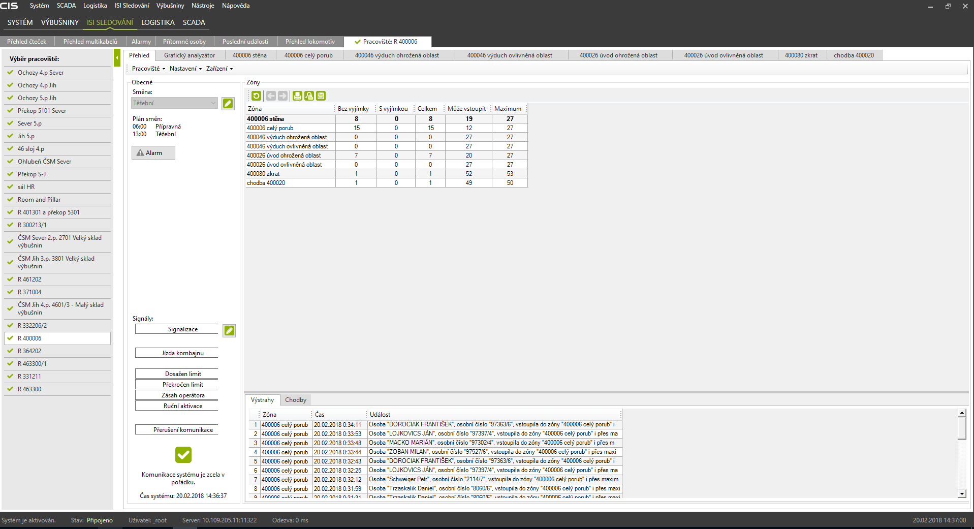974x529 pixels.
Task: Click the back arrow in Zóny toolbar
Action: (271, 96)
